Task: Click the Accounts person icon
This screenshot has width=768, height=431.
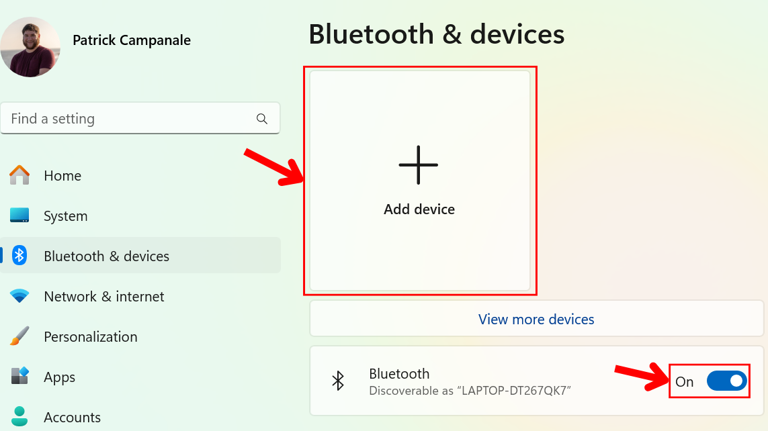Action: 19,417
